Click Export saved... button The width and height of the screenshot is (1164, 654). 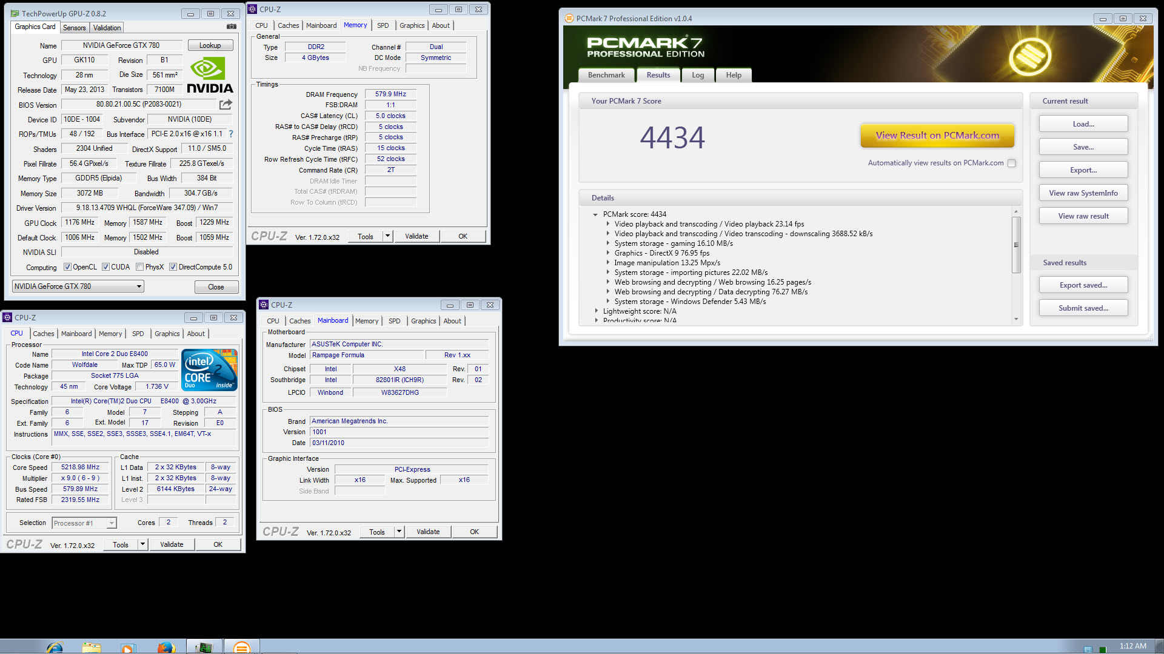pos(1083,285)
